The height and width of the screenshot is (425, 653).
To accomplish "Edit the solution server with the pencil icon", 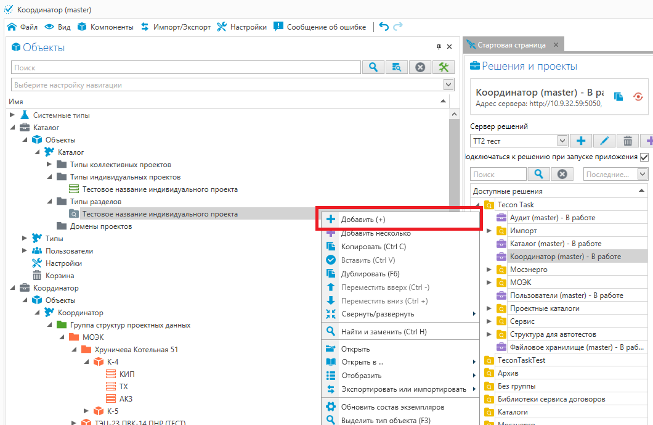I will pyautogui.click(x=604, y=141).
